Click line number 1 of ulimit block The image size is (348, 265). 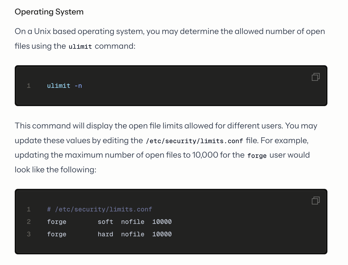point(29,86)
